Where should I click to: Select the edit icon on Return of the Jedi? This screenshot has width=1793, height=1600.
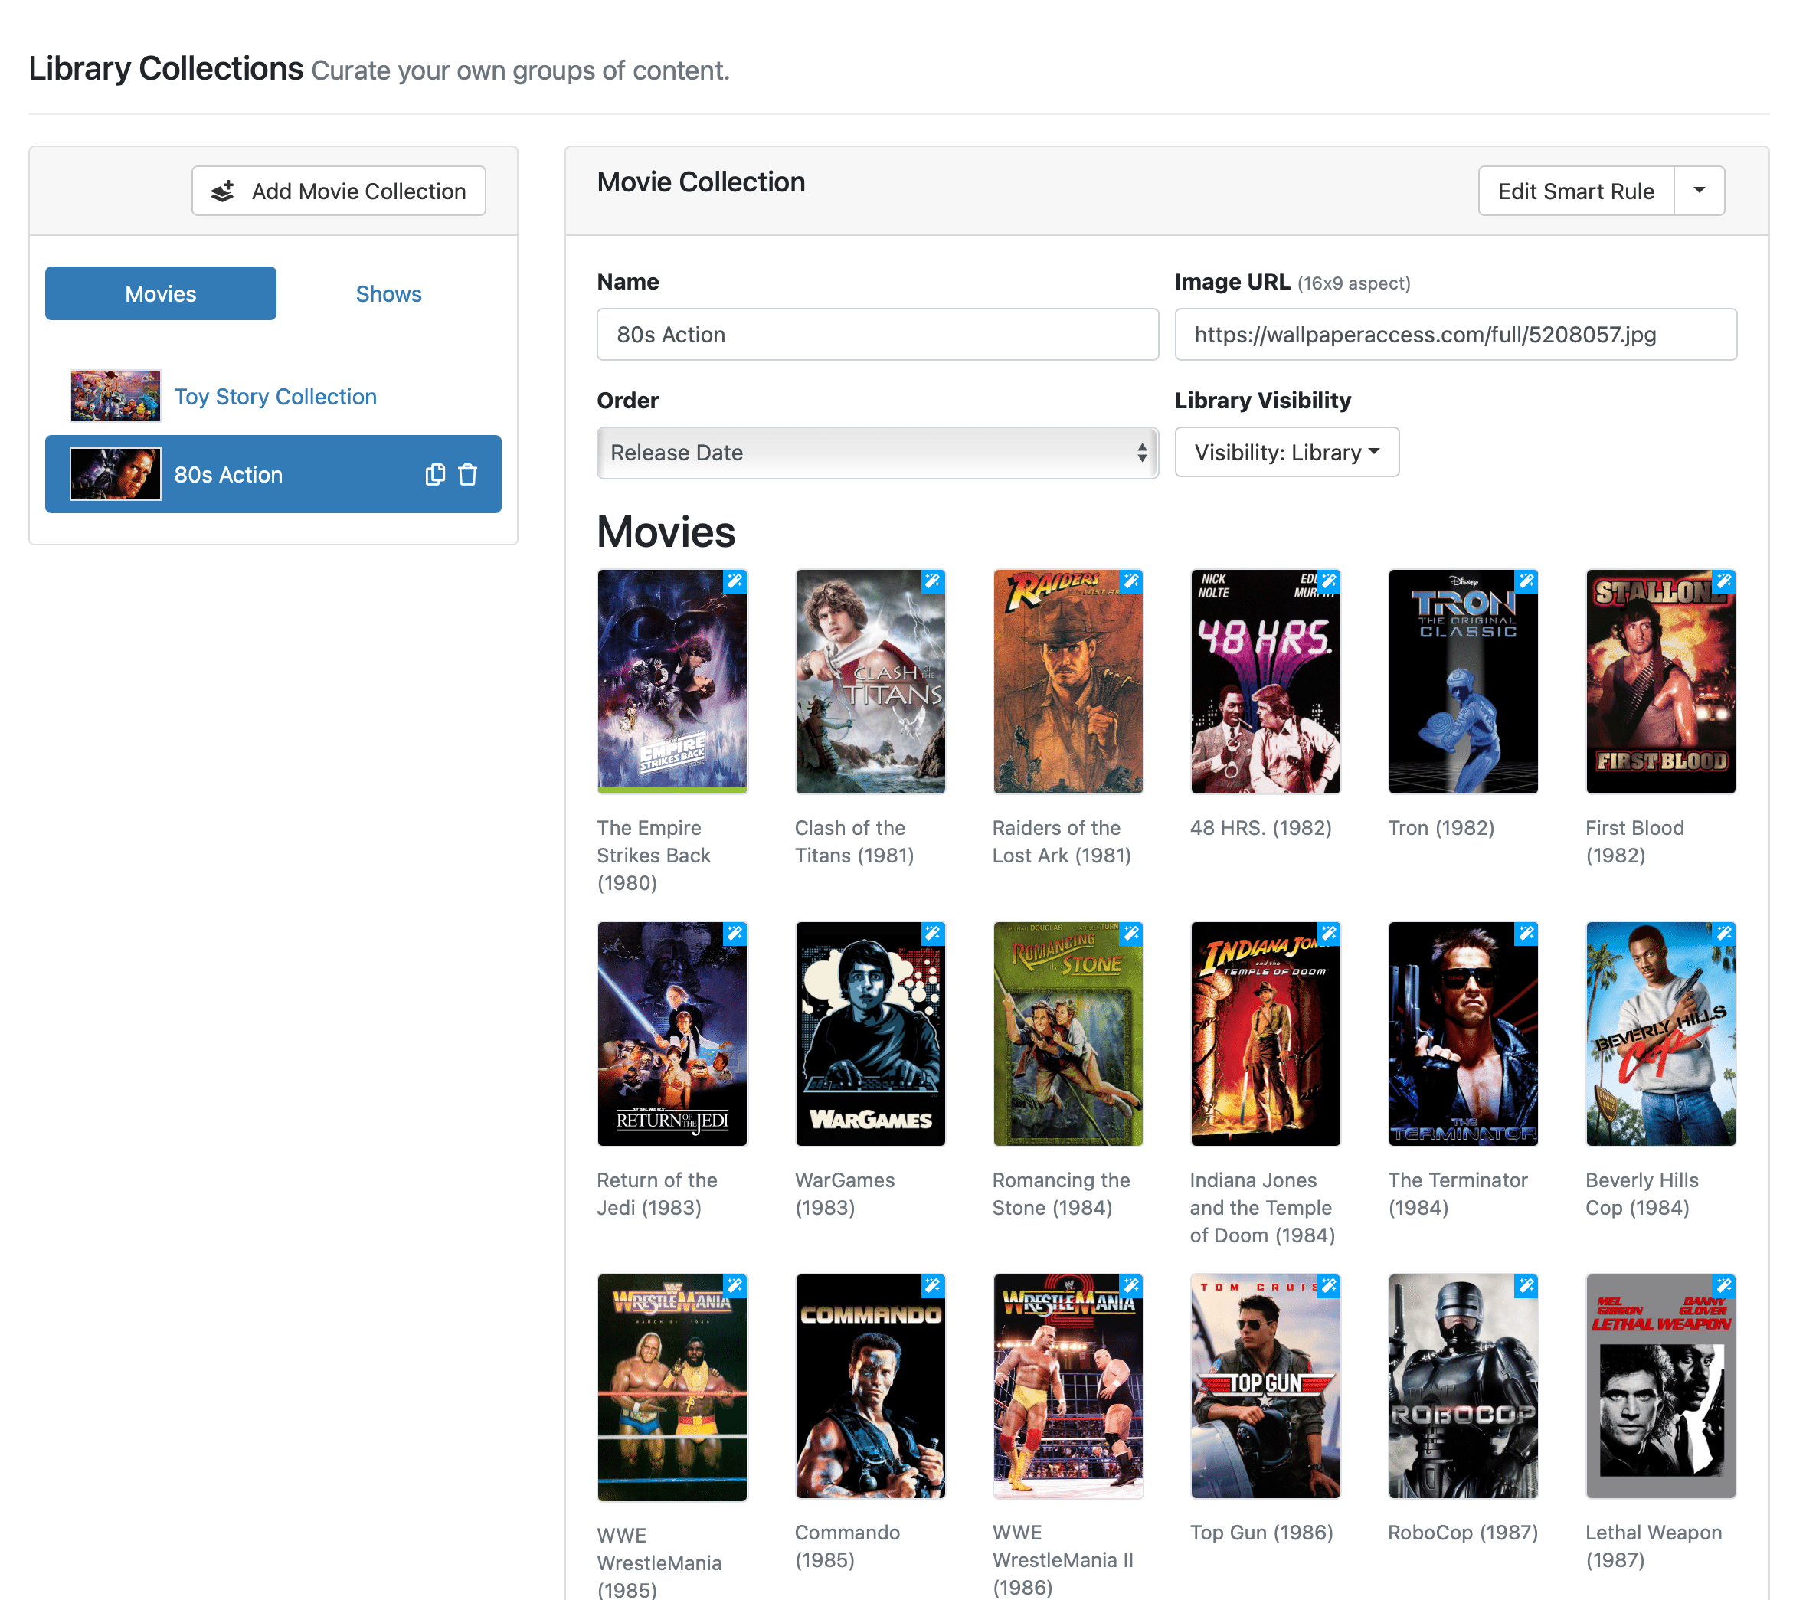click(x=735, y=934)
